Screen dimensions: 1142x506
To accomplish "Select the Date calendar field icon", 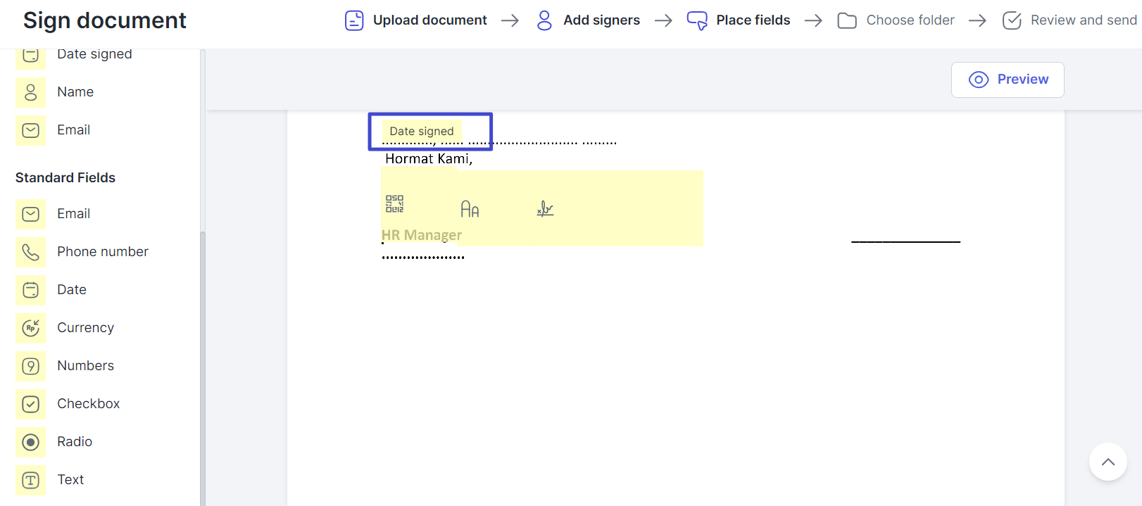I will (31, 290).
